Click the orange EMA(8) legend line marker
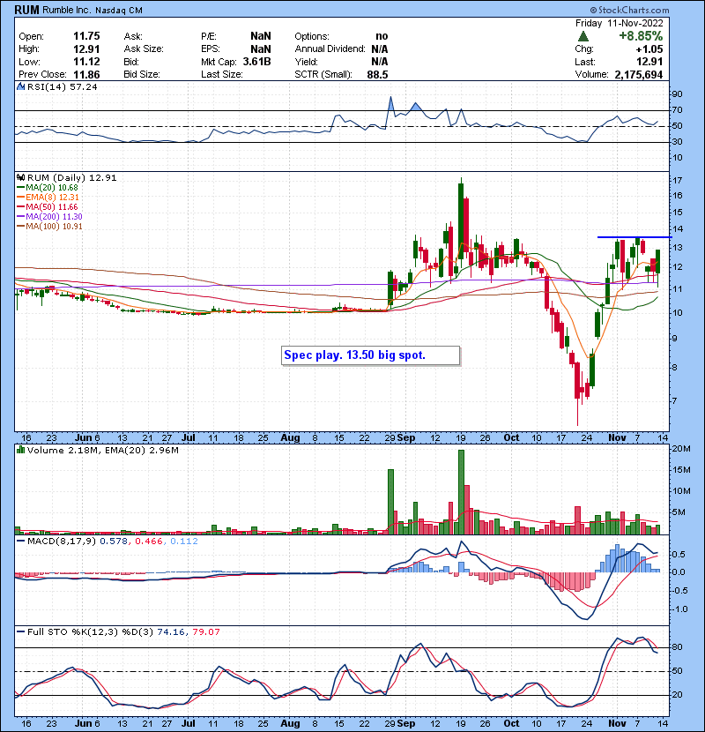Viewport: 705px width, 732px height. (x=20, y=198)
